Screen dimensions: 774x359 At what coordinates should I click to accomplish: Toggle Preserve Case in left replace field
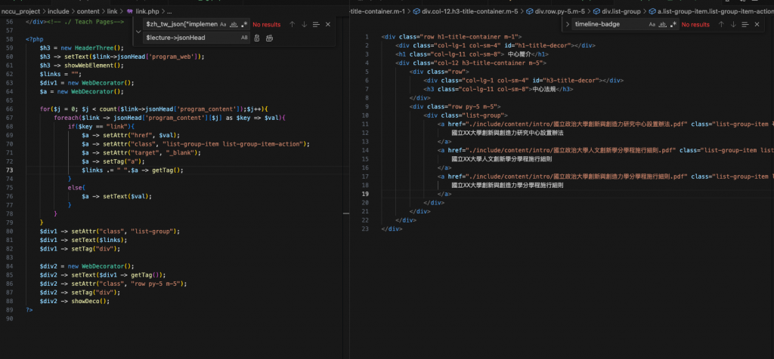point(244,38)
